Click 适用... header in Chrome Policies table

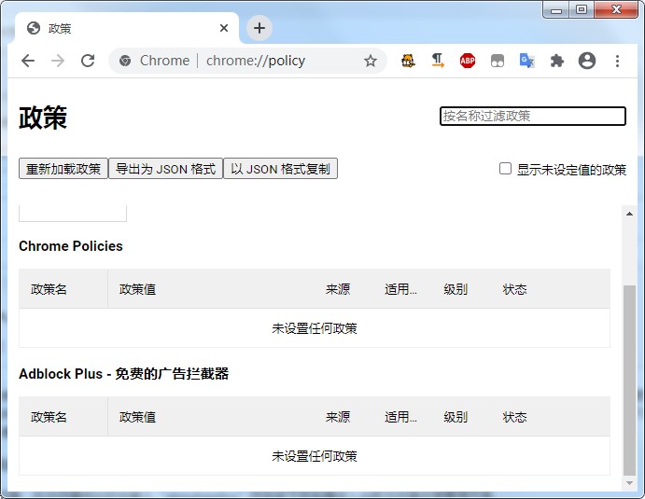click(400, 289)
